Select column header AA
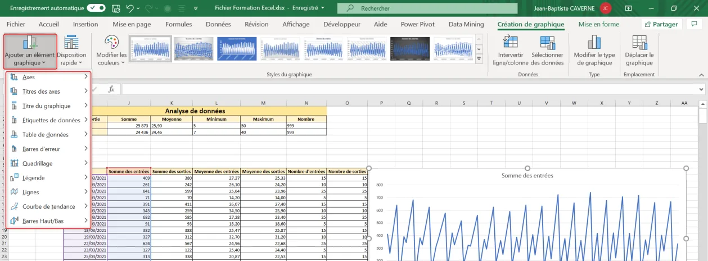708x261 pixels. 684,103
